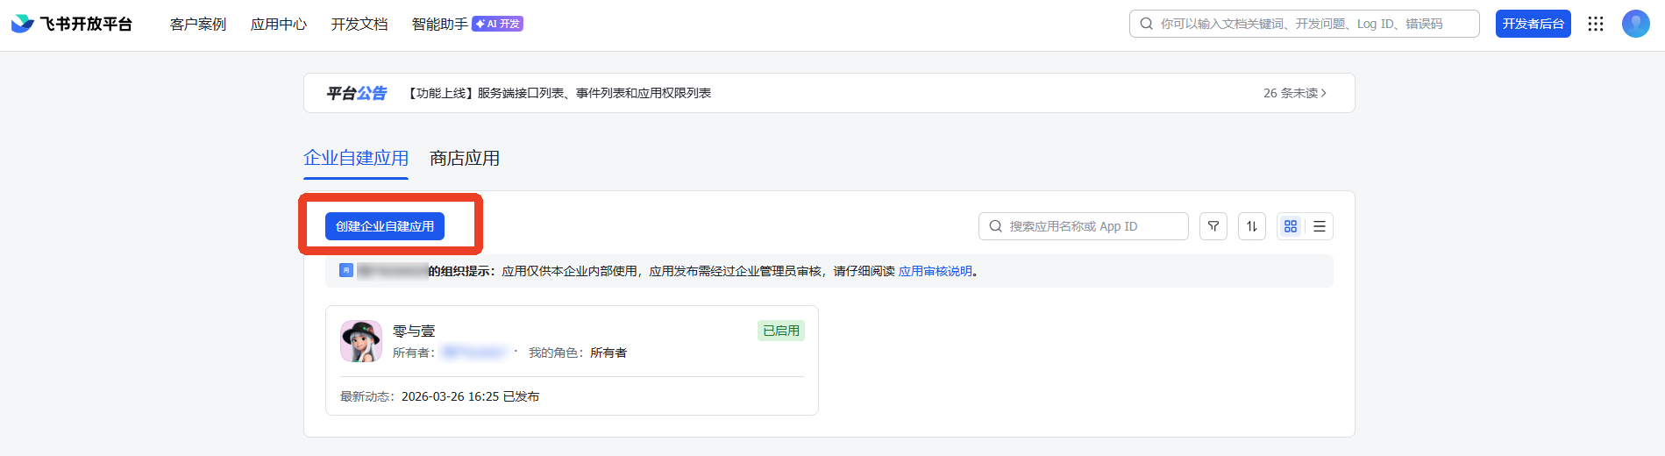Switch to list view layout
Screen dimensions: 1665x456
[x=1320, y=226]
